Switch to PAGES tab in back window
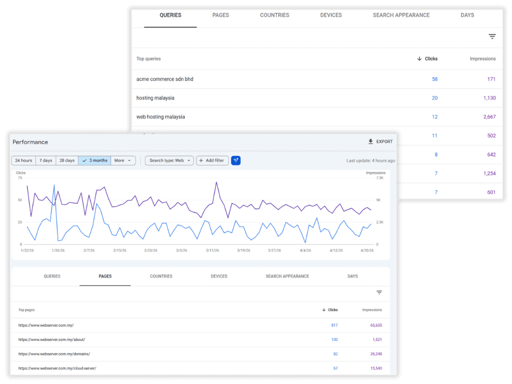The height and width of the screenshot is (384, 512). pyautogui.click(x=221, y=15)
